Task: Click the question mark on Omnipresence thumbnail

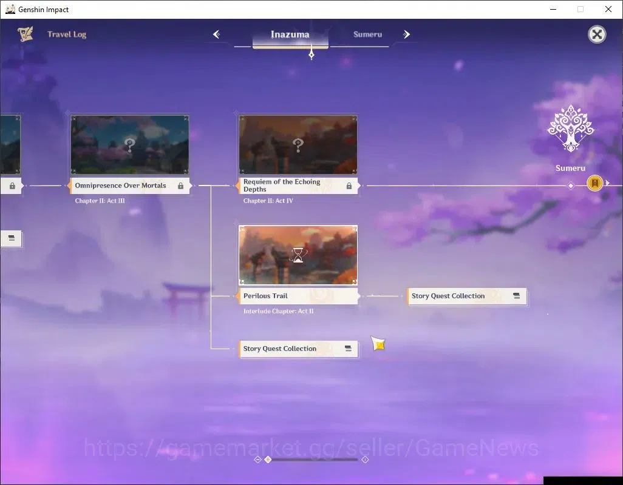Action: point(130,145)
